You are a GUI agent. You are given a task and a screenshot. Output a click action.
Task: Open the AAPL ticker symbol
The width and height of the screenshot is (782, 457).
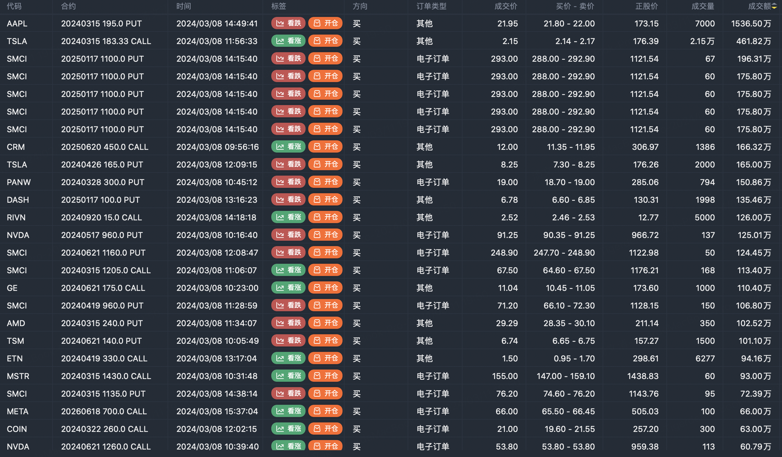[17, 23]
